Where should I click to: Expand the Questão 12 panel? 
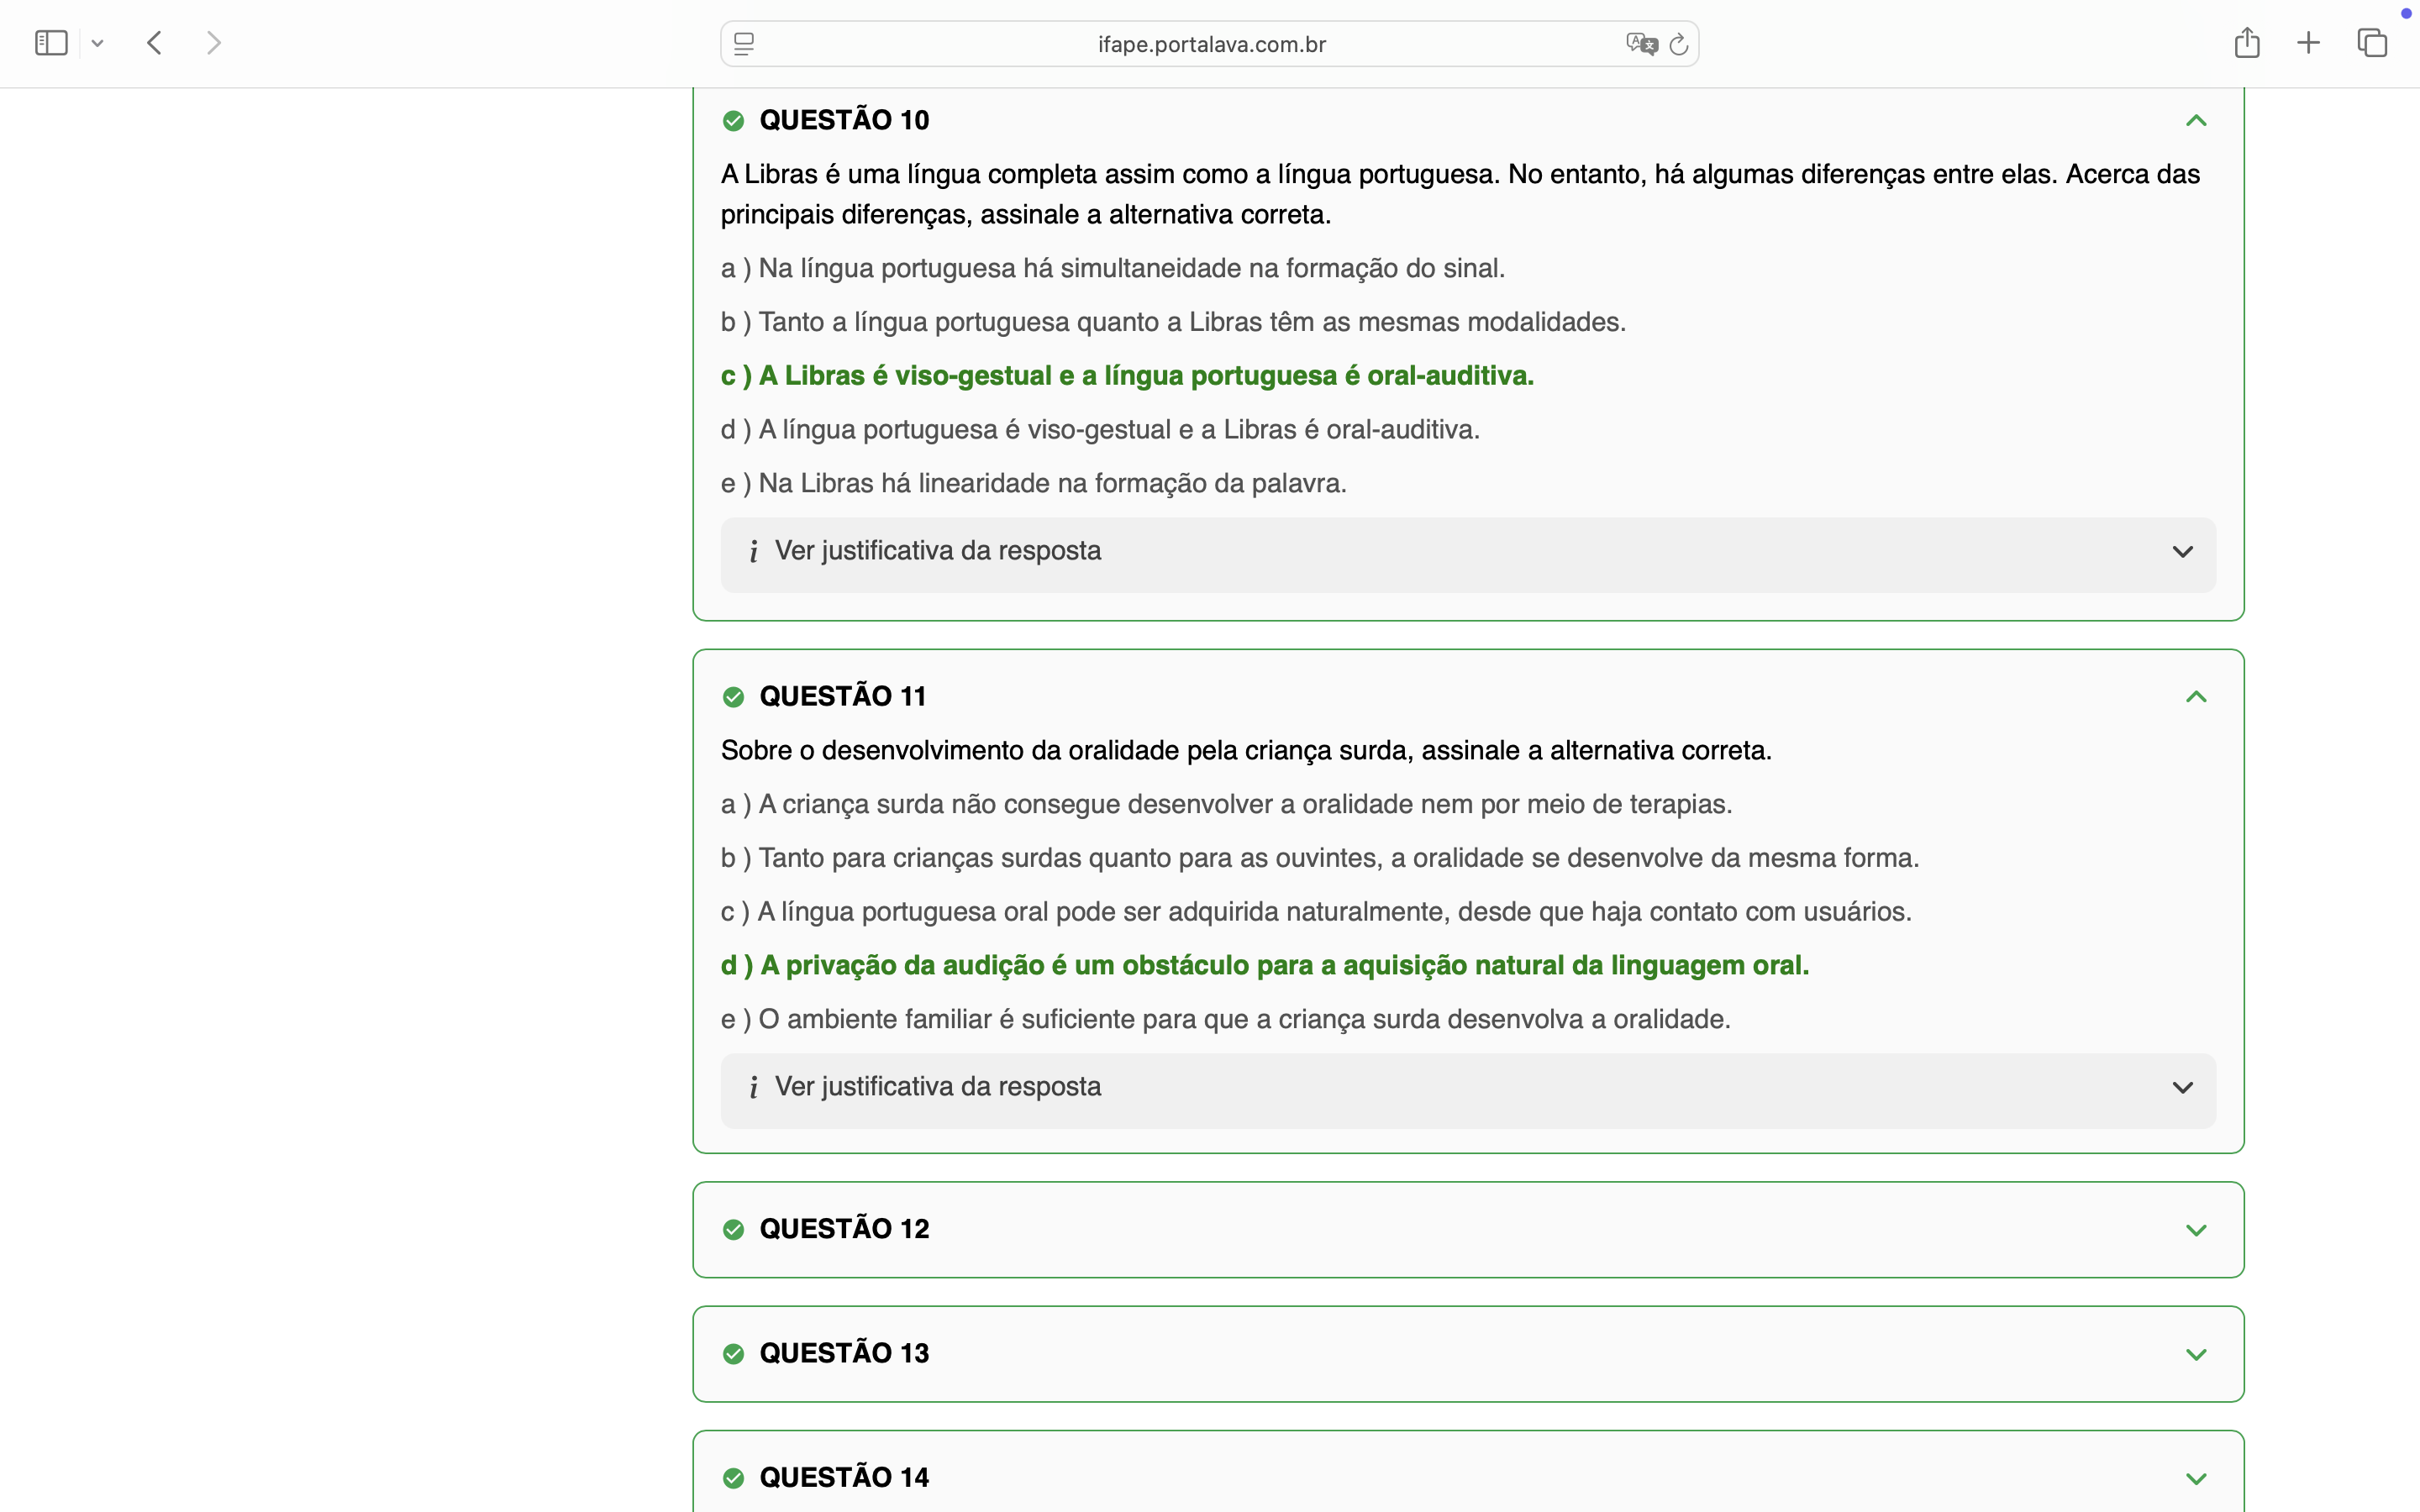pyautogui.click(x=2196, y=1230)
